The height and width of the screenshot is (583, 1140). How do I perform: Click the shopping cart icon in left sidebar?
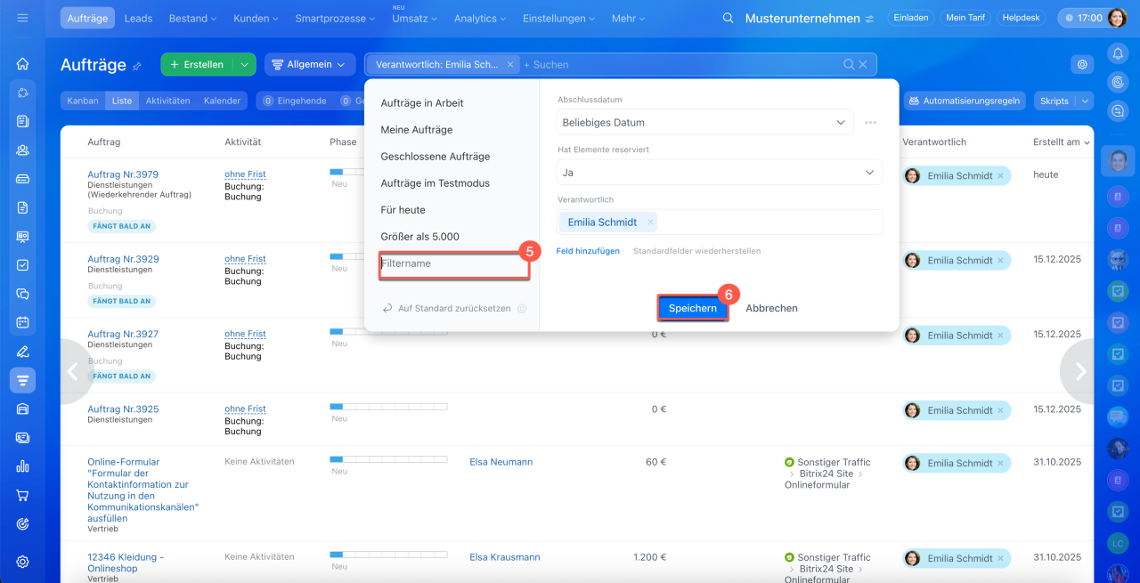coord(23,495)
